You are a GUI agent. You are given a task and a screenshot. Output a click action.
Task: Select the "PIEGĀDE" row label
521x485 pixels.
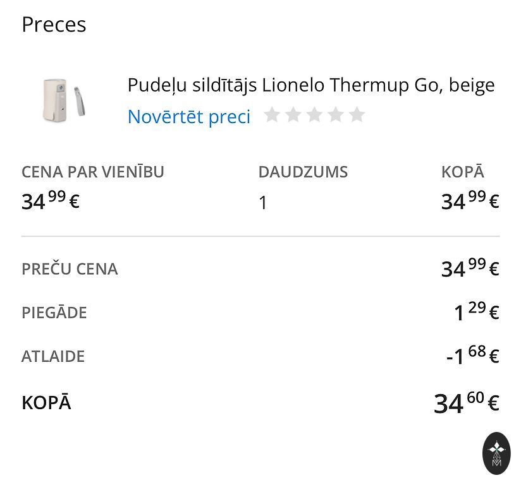click(x=54, y=313)
